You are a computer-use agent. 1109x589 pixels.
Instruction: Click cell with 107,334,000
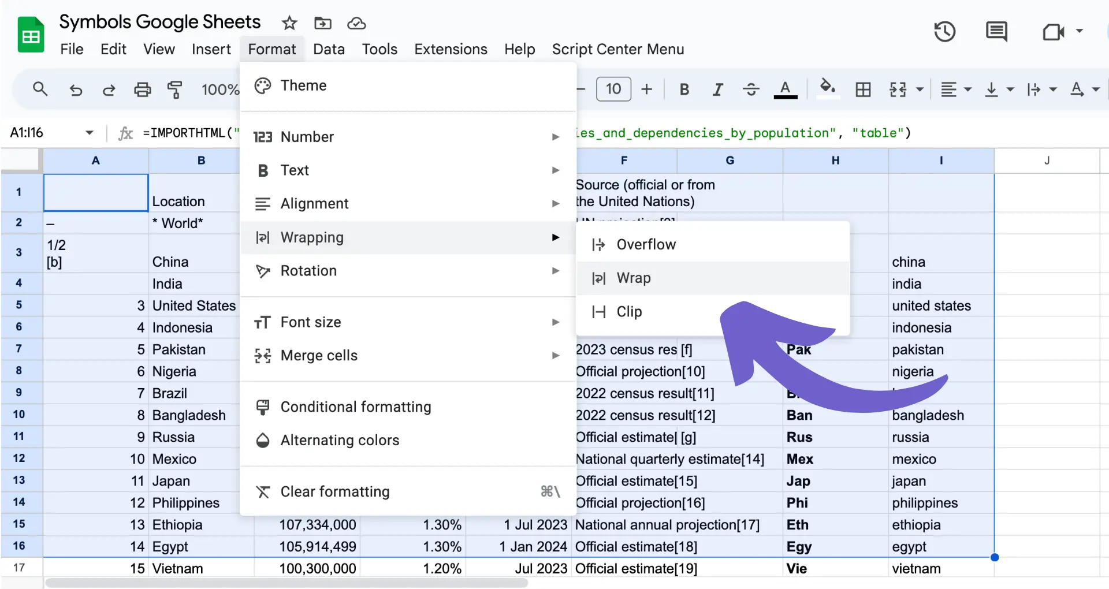(x=307, y=525)
